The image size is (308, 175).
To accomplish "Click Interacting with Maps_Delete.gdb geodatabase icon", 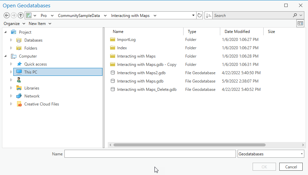I will pos(112,89).
